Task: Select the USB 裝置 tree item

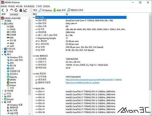Action: (12, 113)
